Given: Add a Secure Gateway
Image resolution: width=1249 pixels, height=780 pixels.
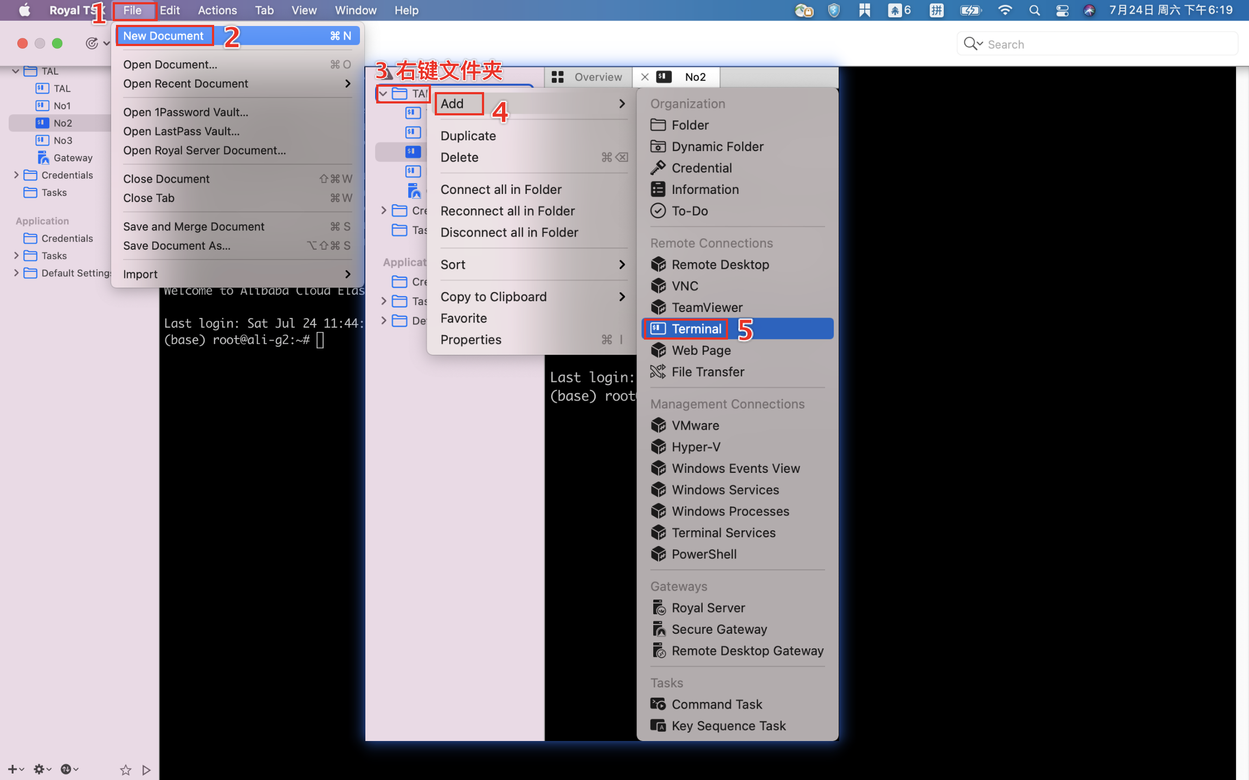Looking at the screenshot, I should [737, 629].
